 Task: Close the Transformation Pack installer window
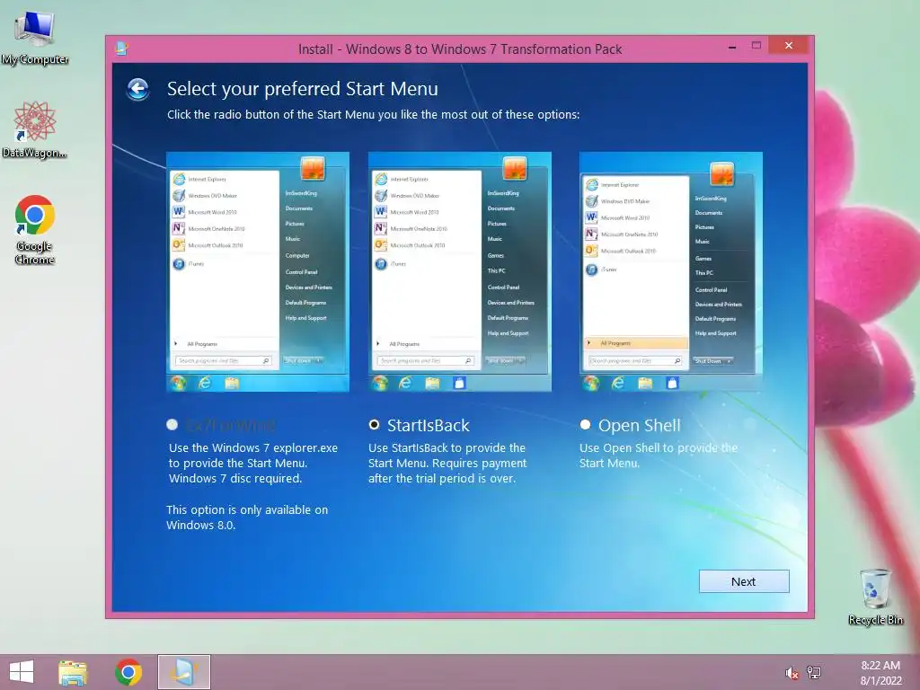pyautogui.click(x=789, y=45)
